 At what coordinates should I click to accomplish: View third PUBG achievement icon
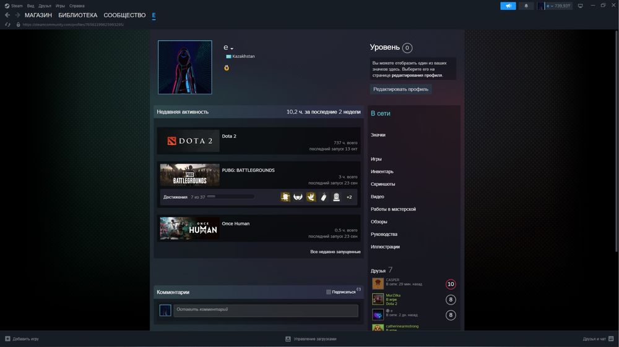point(311,197)
